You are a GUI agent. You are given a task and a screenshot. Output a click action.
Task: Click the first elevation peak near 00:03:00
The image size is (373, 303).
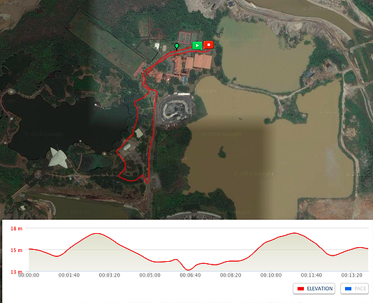coord(97,234)
